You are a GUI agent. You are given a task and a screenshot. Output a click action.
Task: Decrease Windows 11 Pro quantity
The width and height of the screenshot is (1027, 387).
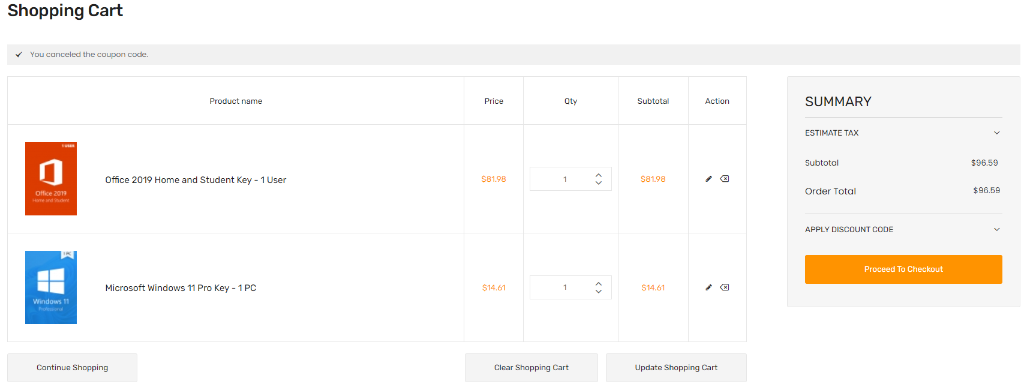click(x=599, y=292)
